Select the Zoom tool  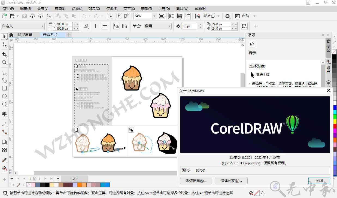(4, 62)
